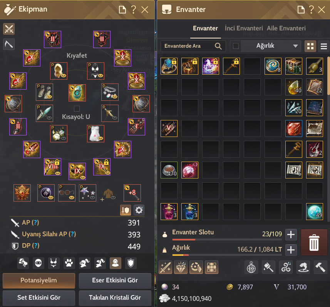Switch inventory to list view
Screen dimensions: 330x307
[x=324, y=46]
